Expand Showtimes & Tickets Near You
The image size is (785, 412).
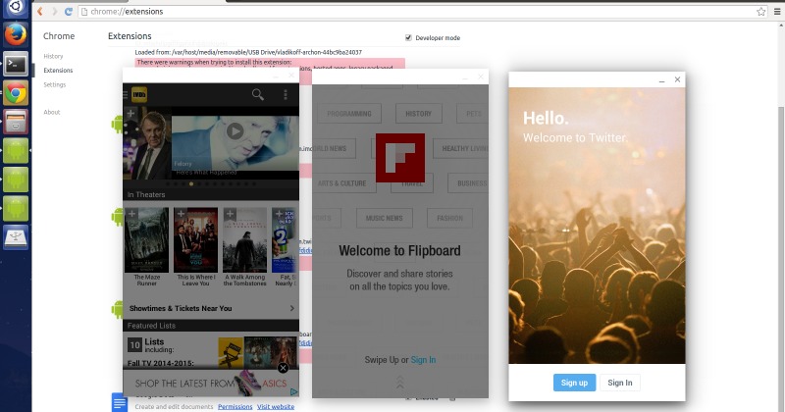(x=211, y=308)
